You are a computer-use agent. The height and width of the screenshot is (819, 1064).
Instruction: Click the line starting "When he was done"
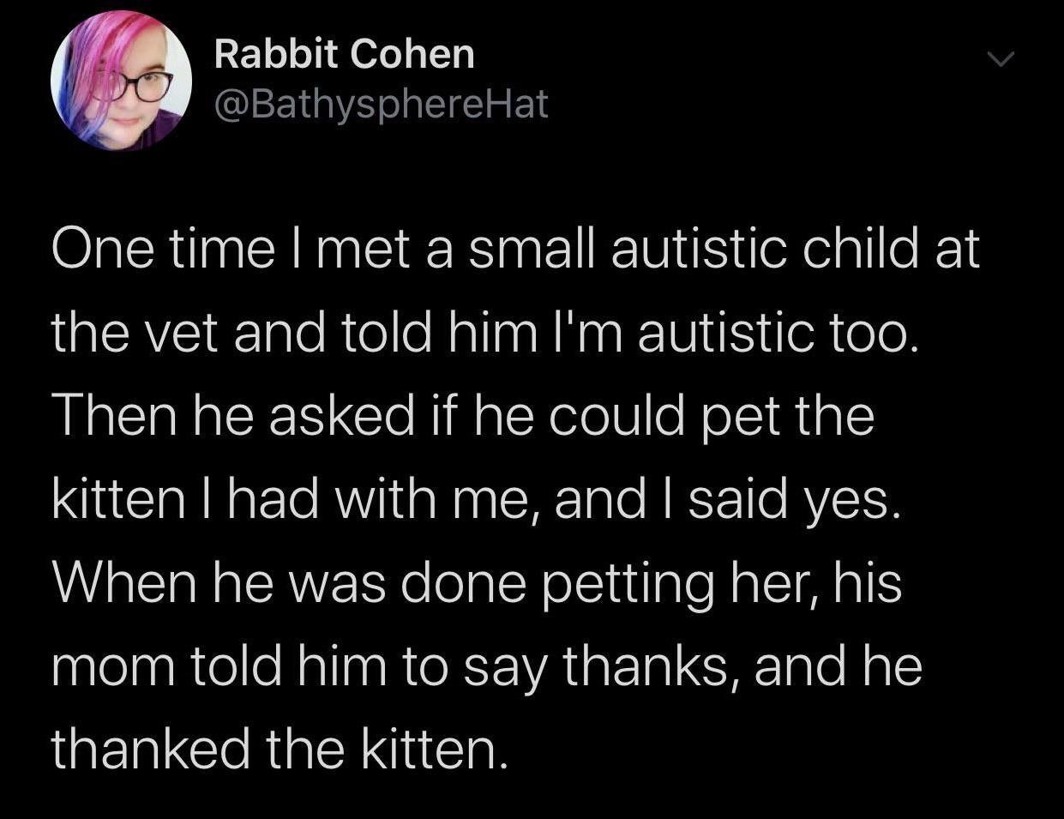477,582
